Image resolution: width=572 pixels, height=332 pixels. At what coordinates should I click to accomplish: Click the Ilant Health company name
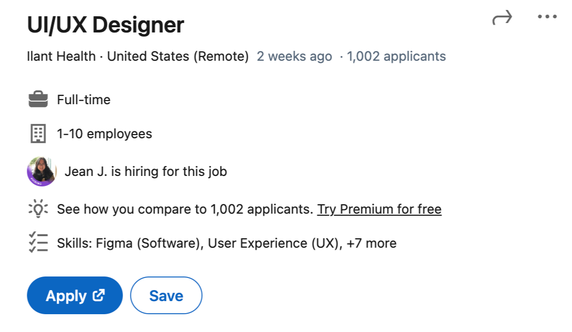(x=61, y=57)
